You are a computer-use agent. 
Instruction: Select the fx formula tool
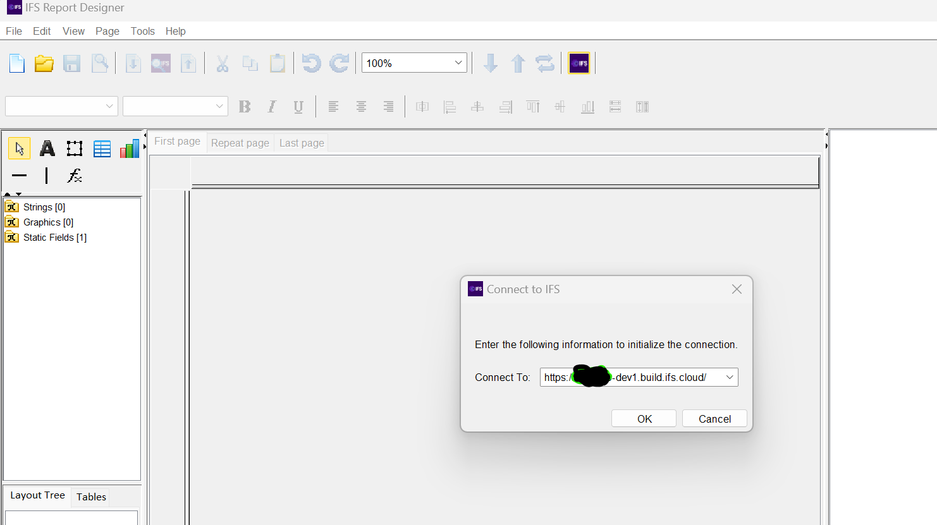coord(75,176)
